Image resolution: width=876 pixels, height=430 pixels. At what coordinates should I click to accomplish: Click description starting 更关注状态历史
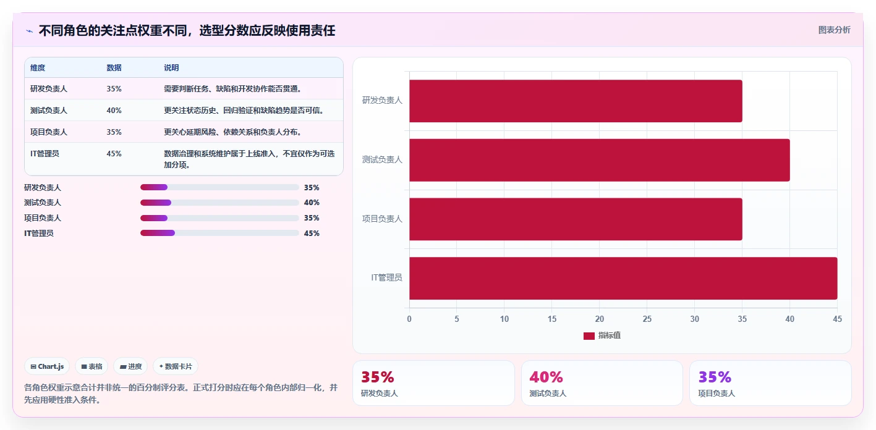tap(244, 111)
